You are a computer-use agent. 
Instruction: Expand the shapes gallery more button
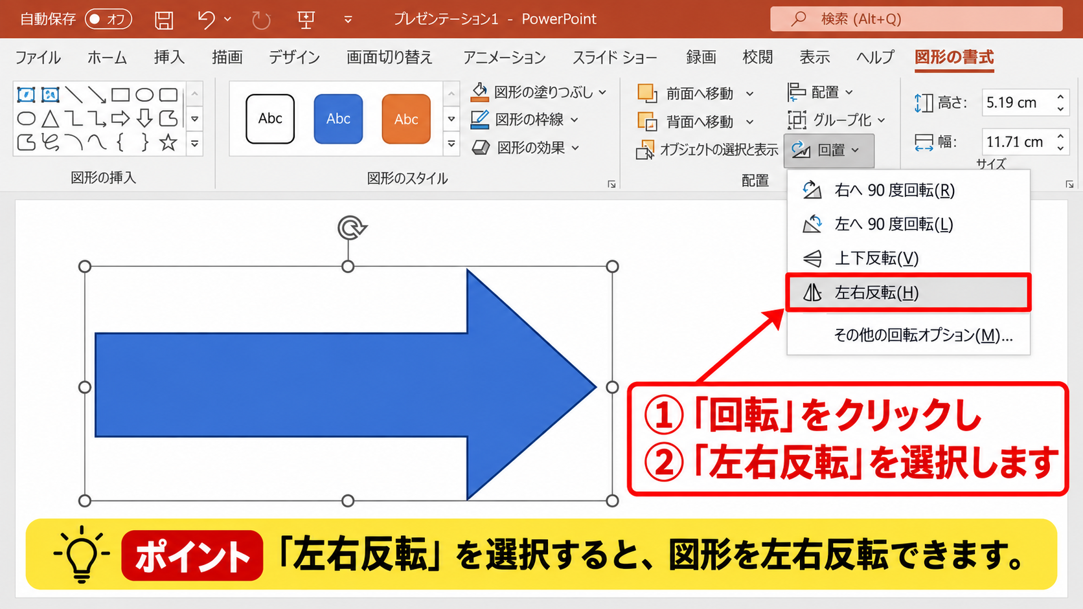click(x=194, y=144)
